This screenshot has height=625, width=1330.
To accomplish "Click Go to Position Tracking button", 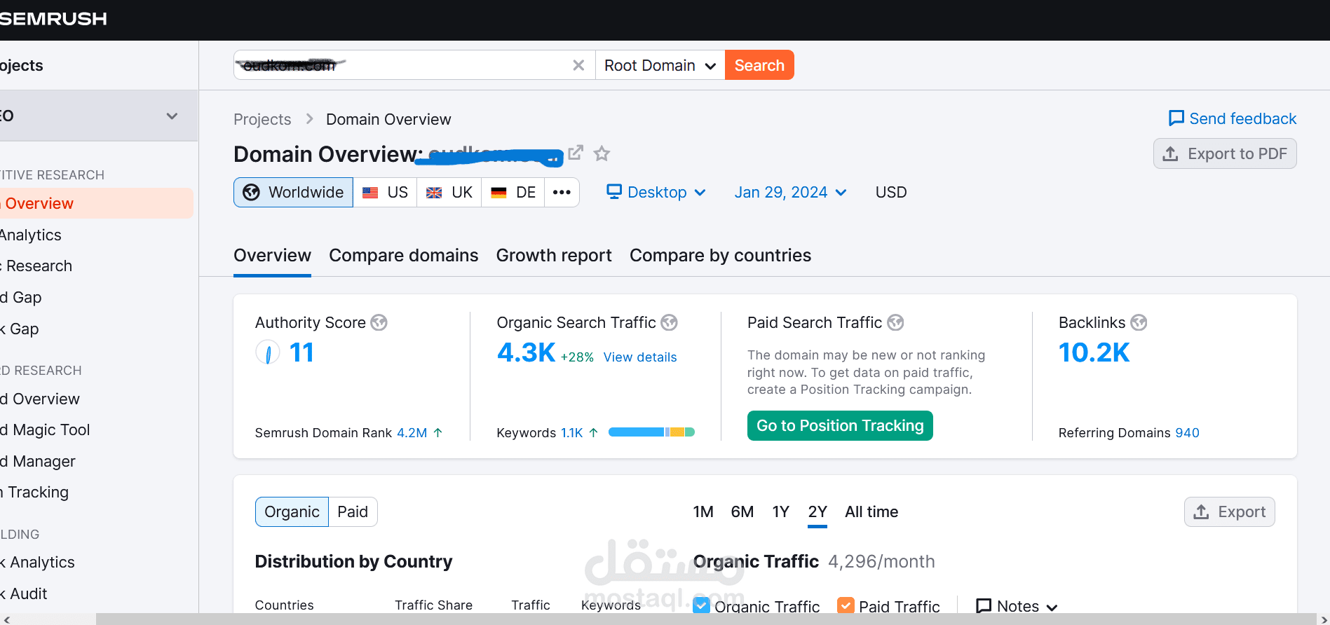I will click(x=840, y=425).
